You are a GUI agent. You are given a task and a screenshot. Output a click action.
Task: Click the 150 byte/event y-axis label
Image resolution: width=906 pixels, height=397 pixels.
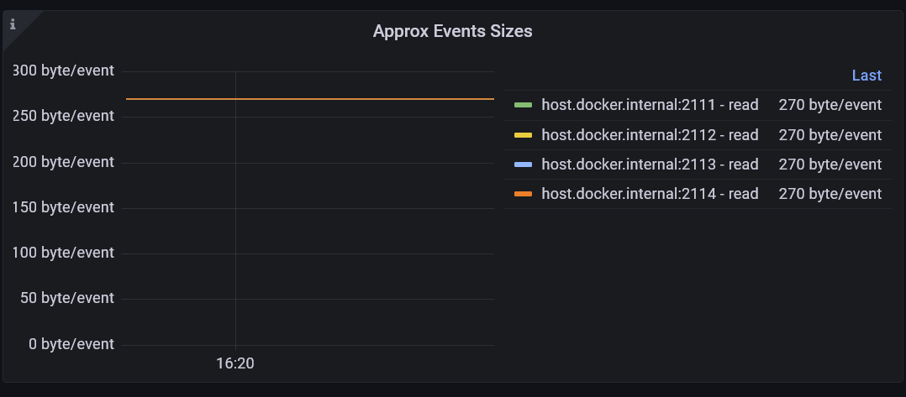(63, 207)
